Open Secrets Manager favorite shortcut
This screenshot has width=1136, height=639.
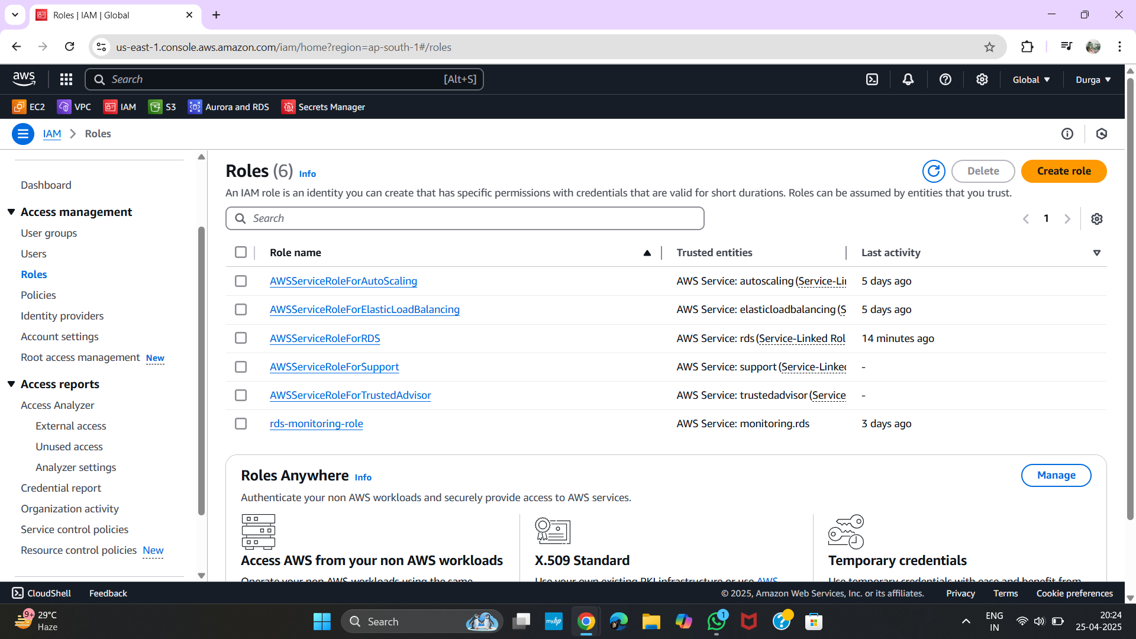pyautogui.click(x=323, y=107)
